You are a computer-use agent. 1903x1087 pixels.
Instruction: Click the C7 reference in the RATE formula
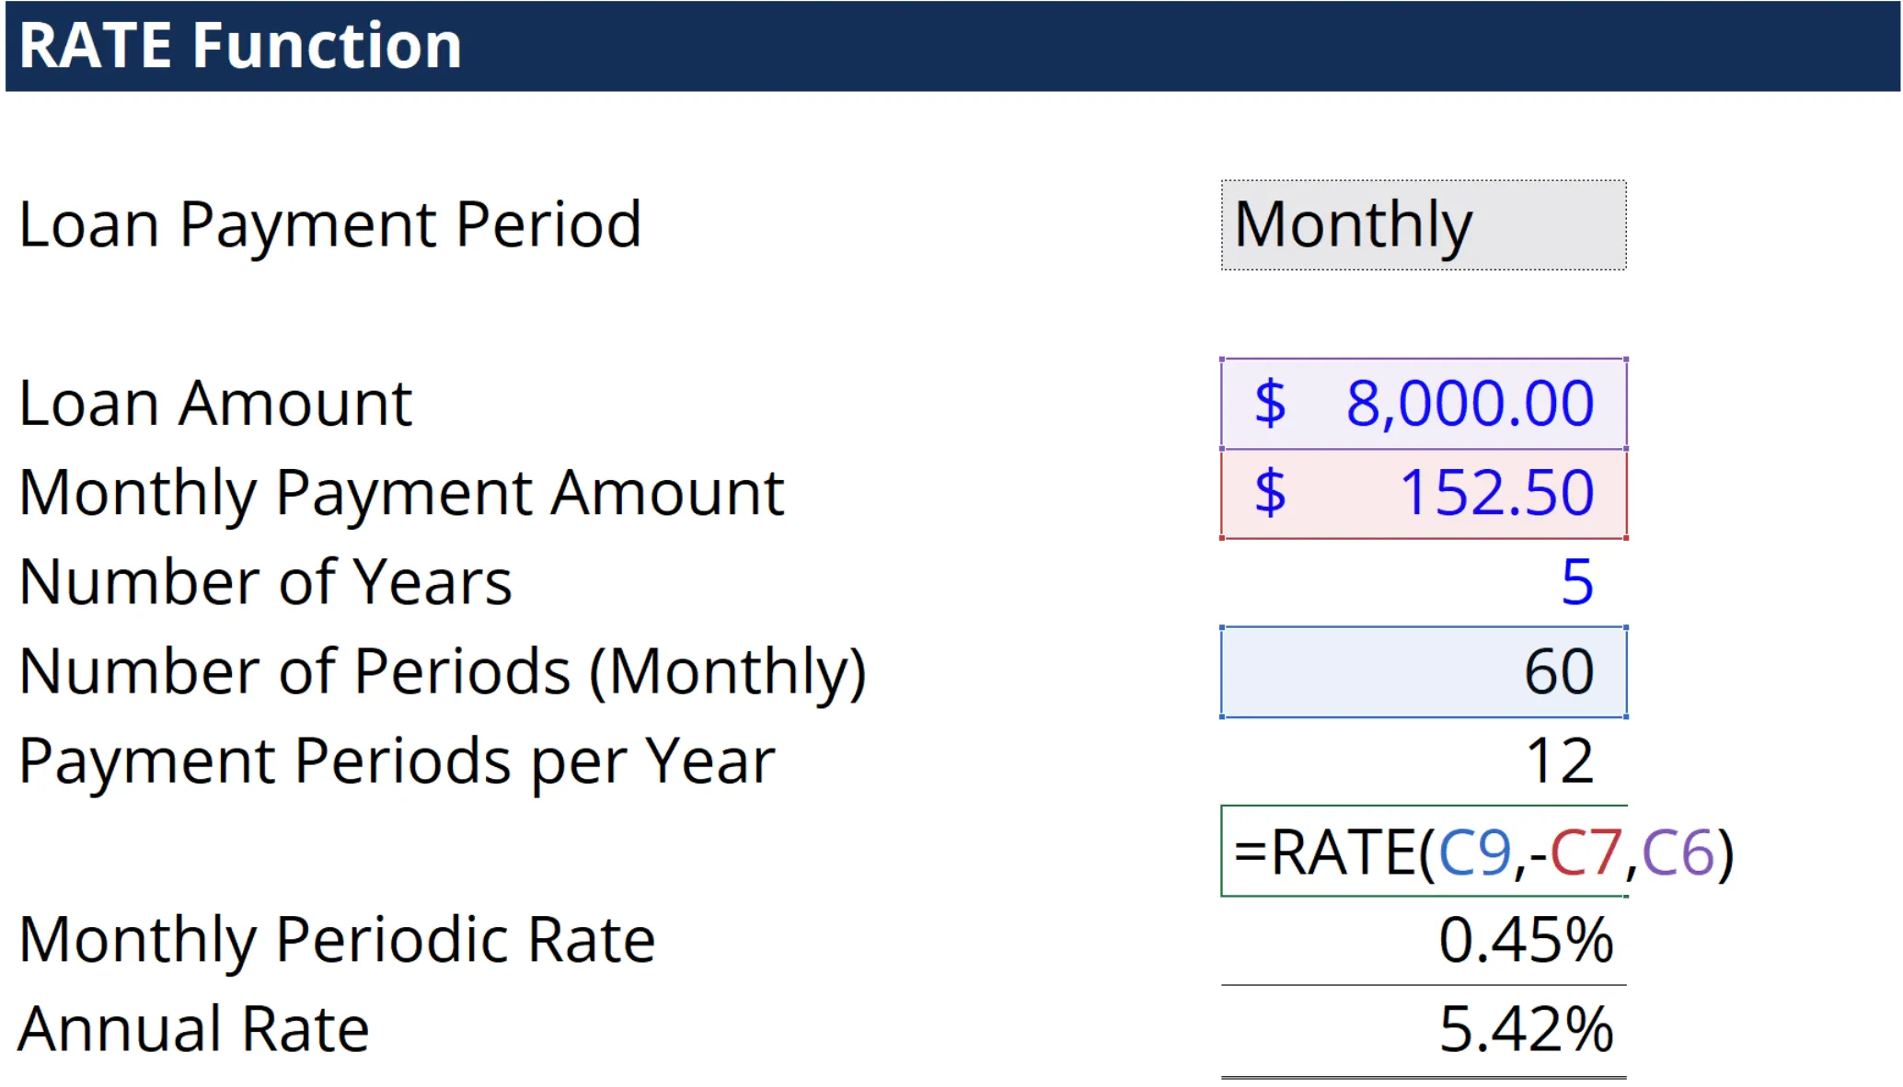1585,852
